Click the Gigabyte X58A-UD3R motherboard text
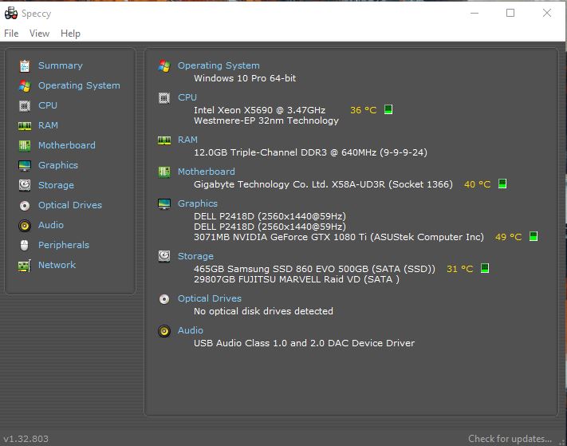This screenshot has width=567, height=446. point(323,184)
